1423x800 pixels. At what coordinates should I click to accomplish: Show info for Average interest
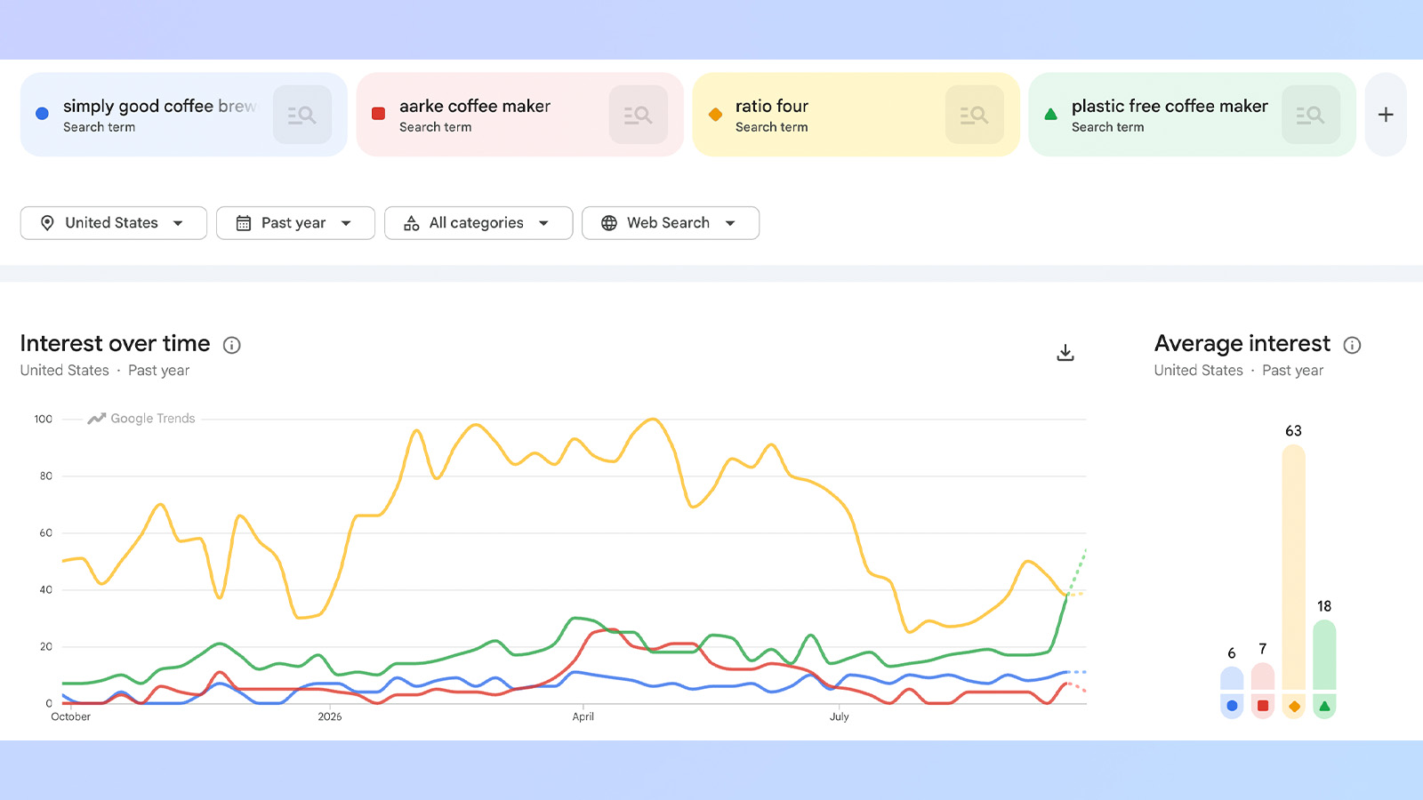[1352, 345]
